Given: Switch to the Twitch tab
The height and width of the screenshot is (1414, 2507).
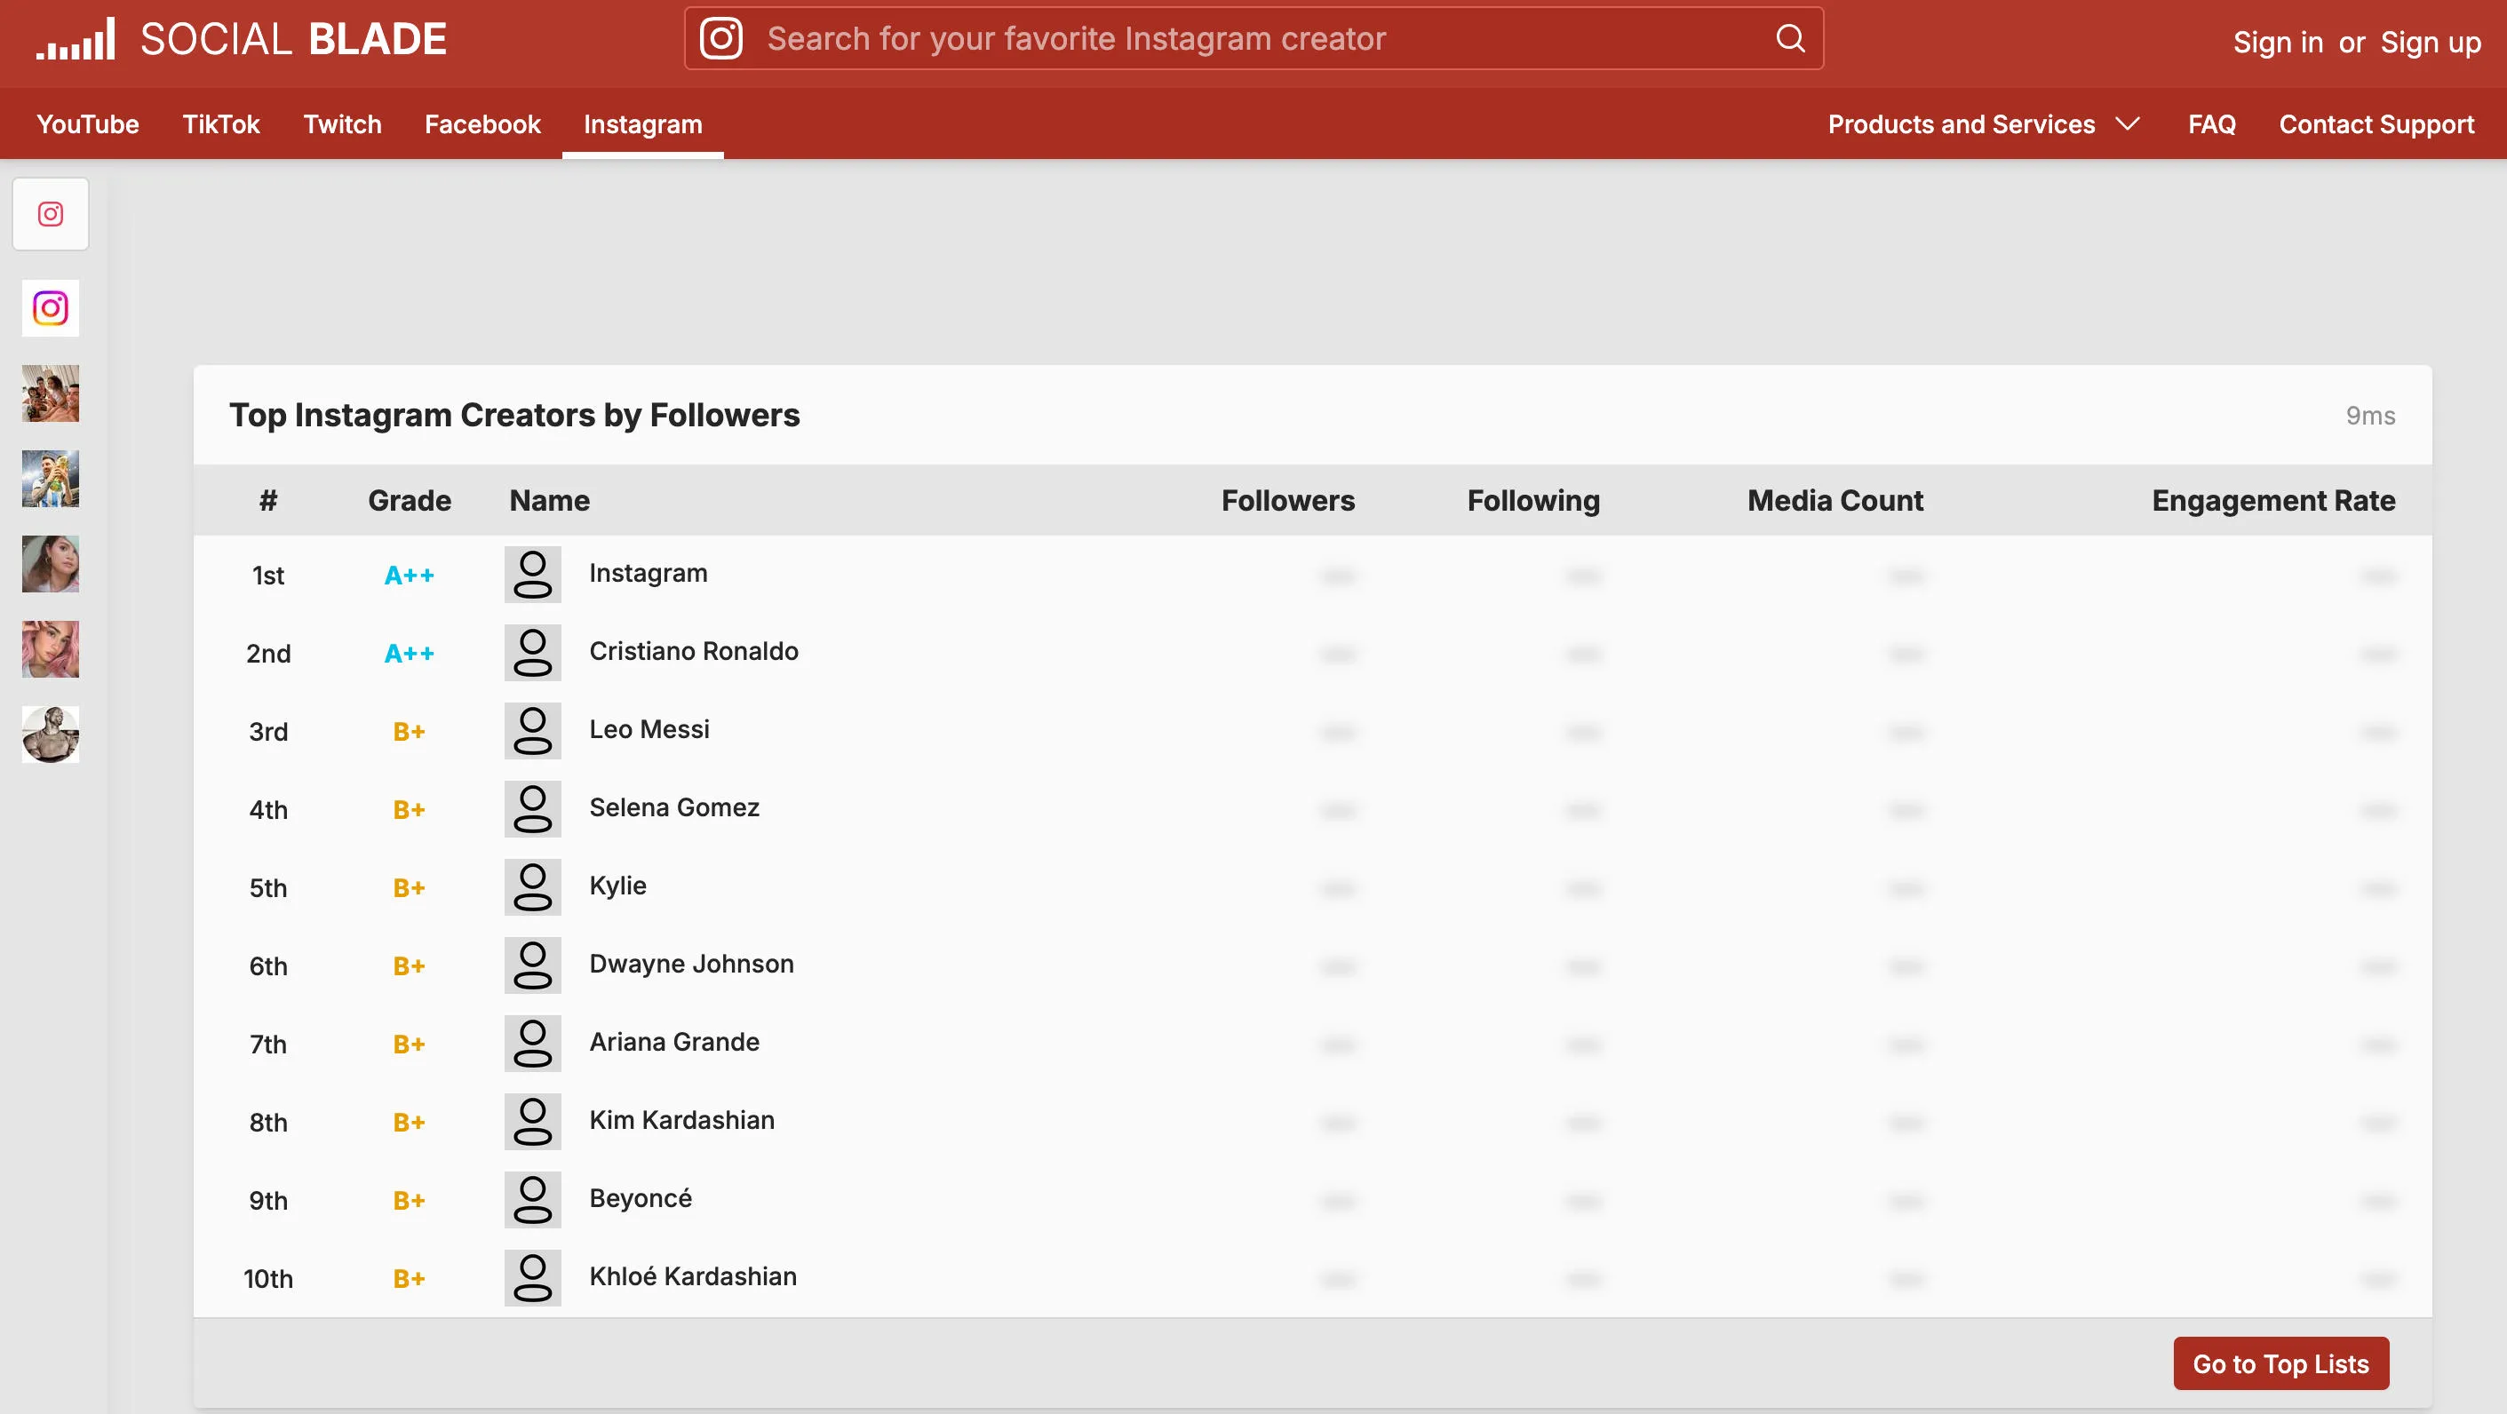Looking at the screenshot, I should click(x=342, y=124).
